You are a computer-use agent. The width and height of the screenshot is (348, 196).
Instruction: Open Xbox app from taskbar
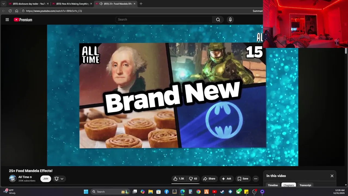tap(238, 192)
